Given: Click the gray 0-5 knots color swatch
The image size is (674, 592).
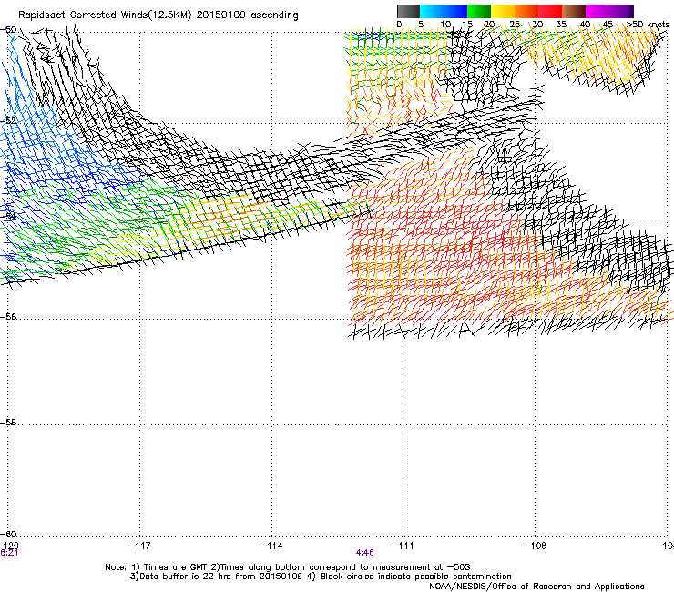Looking at the screenshot, I should point(408,11).
